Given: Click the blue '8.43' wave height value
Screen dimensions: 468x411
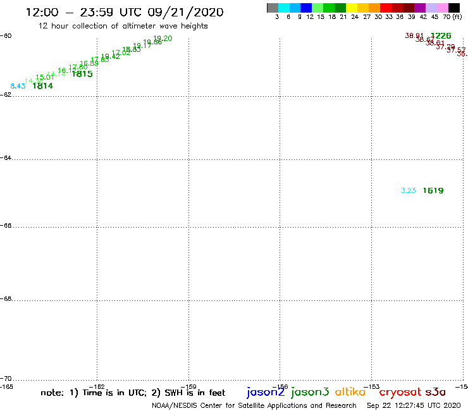Looking at the screenshot, I should coord(18,86).
